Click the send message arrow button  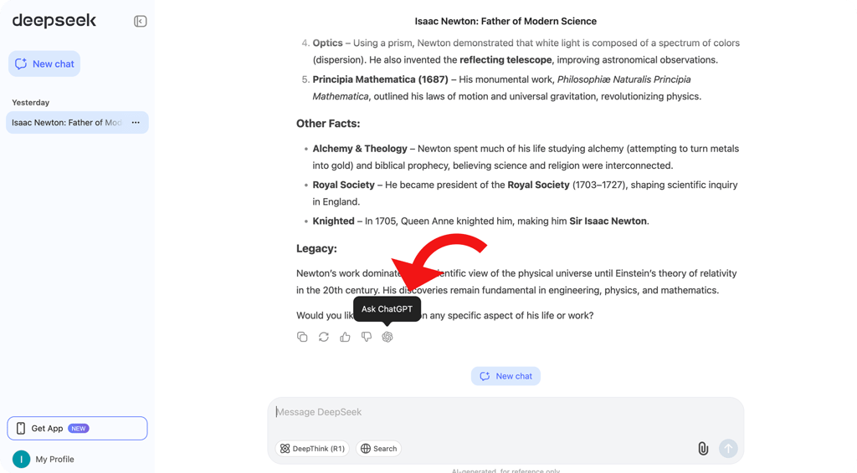728,449
